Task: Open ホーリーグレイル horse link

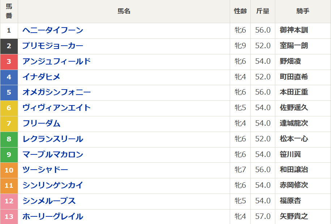Action: [53, 217]
